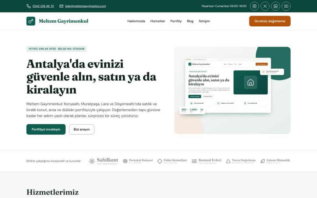Image resolution: width=317 pixels, height=198 pixels.
Task: Click the Antalya'da evinizi main headline
Action: 91,77
